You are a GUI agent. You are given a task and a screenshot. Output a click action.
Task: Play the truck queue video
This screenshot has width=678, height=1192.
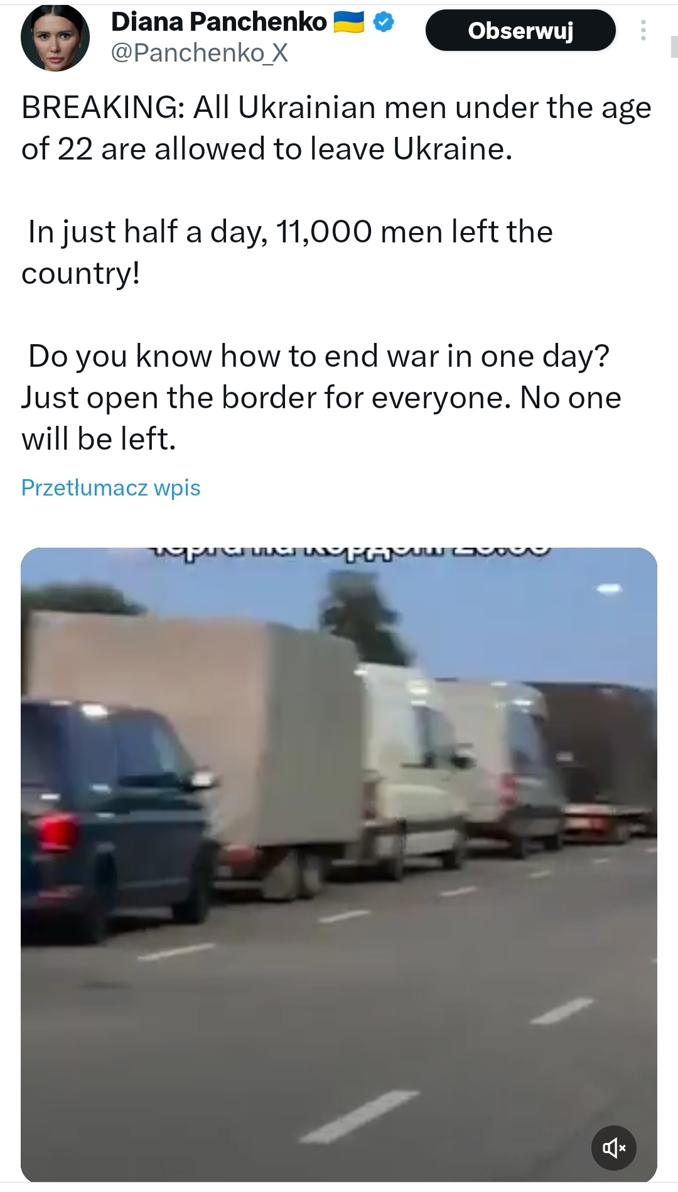[x=339, y=865]
